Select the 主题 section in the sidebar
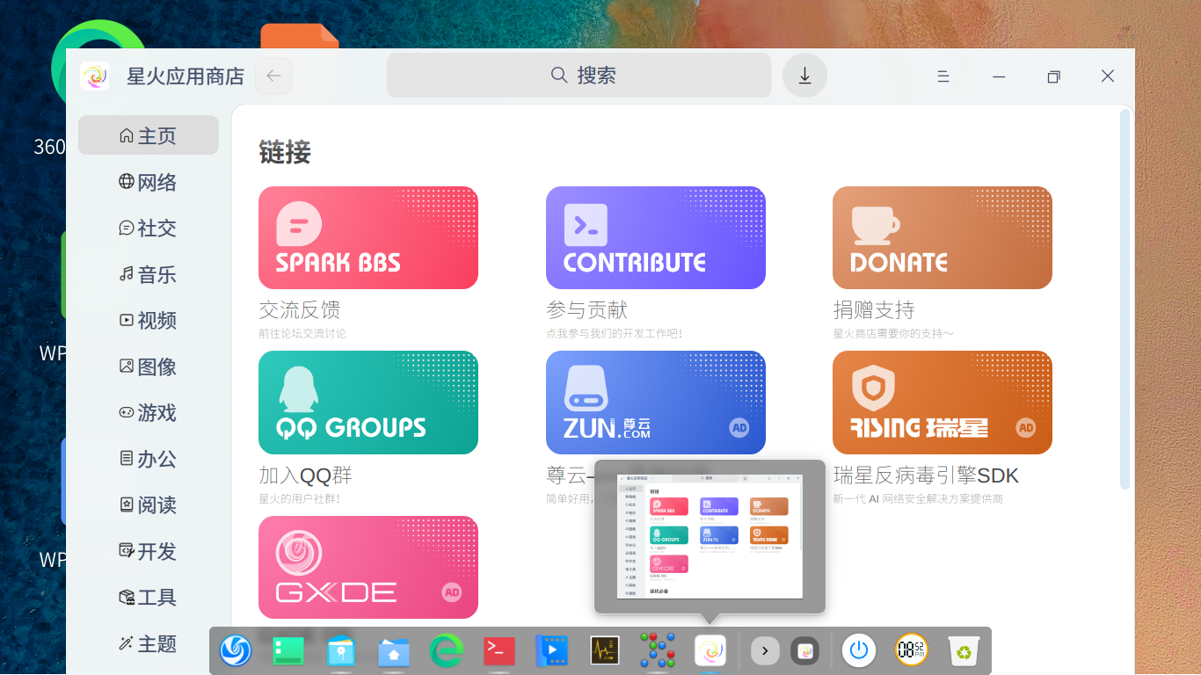The height and width of the screenshot is (675, 1201). (x=148, y=643)
